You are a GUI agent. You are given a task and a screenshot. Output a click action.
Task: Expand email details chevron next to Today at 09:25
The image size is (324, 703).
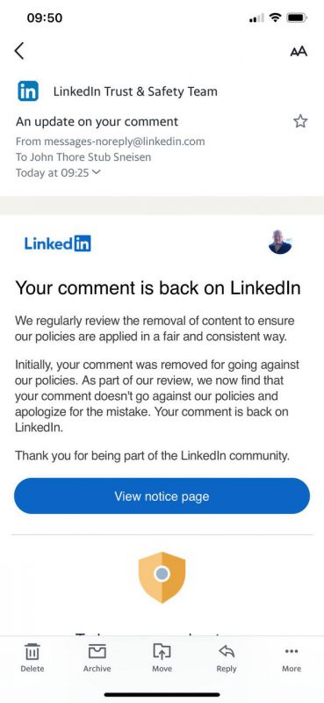coord(96,172)
